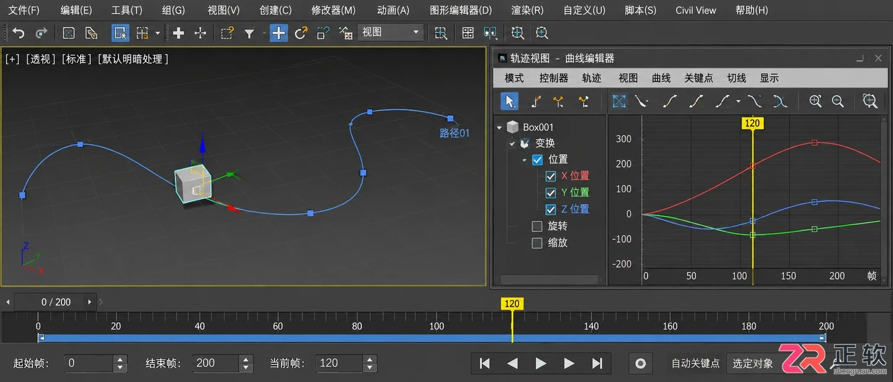Viewport: 893px width, 382px height.
Task: Collapse the 位置 position node
Action: click(524, 160)
